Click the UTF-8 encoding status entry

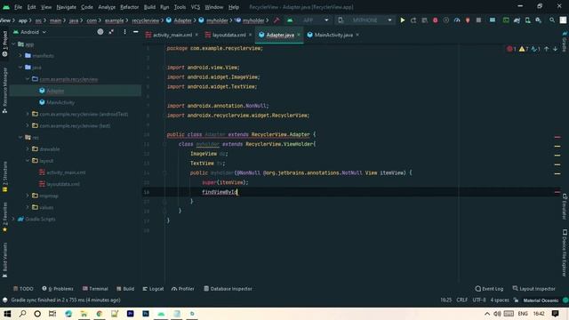coord(479,300)
